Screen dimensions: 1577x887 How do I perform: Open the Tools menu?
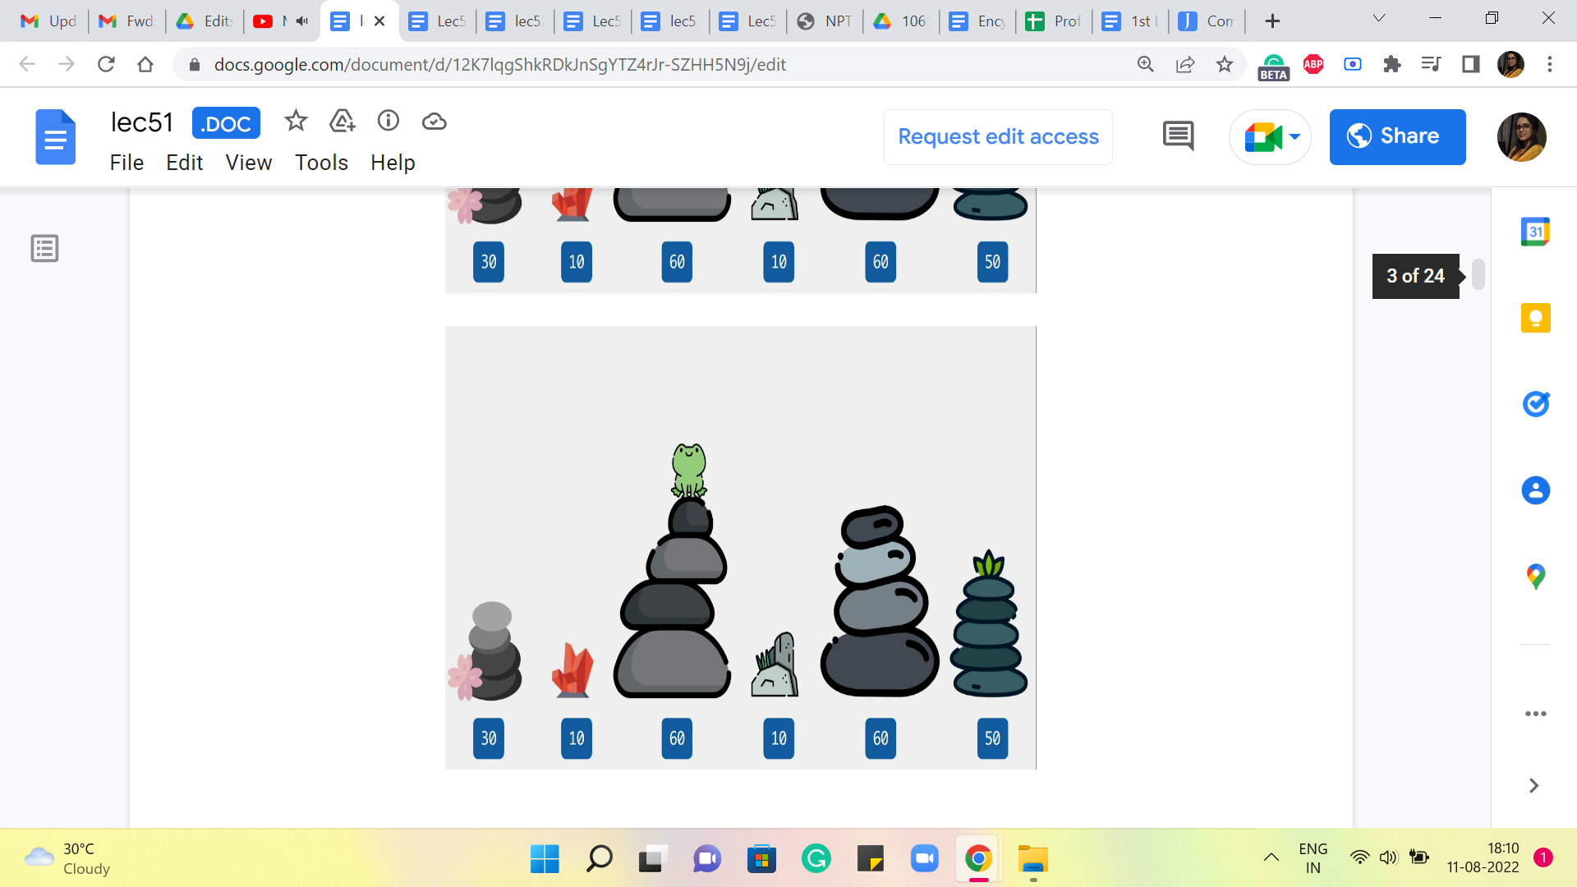[x=321, y=163]
